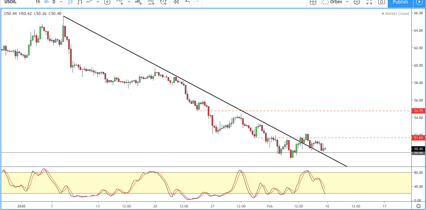This screenshot has width=426, height=210.
Task: Switch to the 4h timeframe
Action: 46,2
